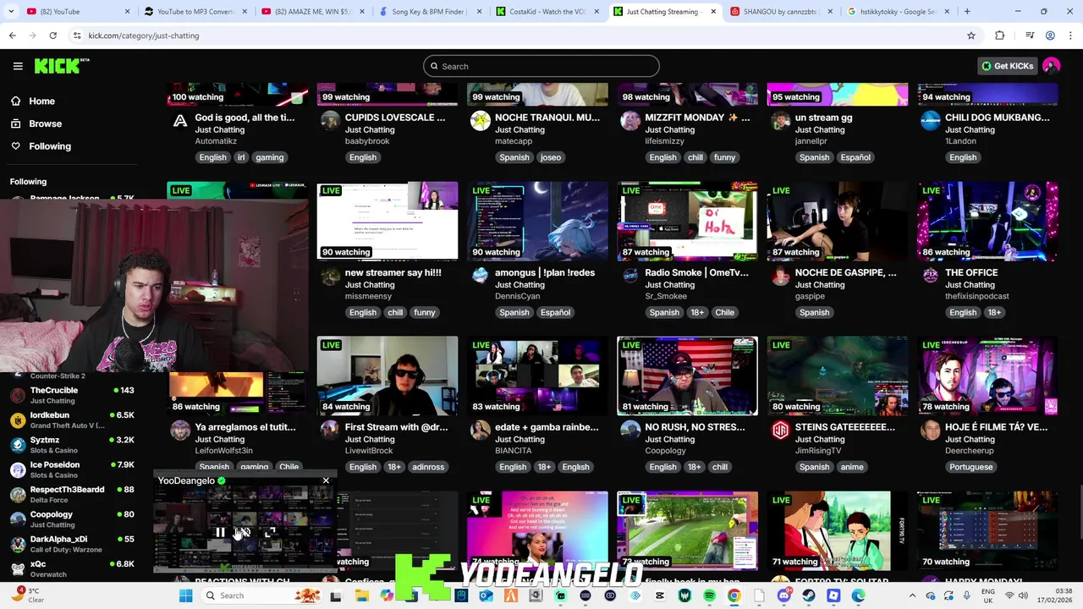Switch to YouTube to MP3 Converter tab

pyautogui.click(x=194, y=12)
